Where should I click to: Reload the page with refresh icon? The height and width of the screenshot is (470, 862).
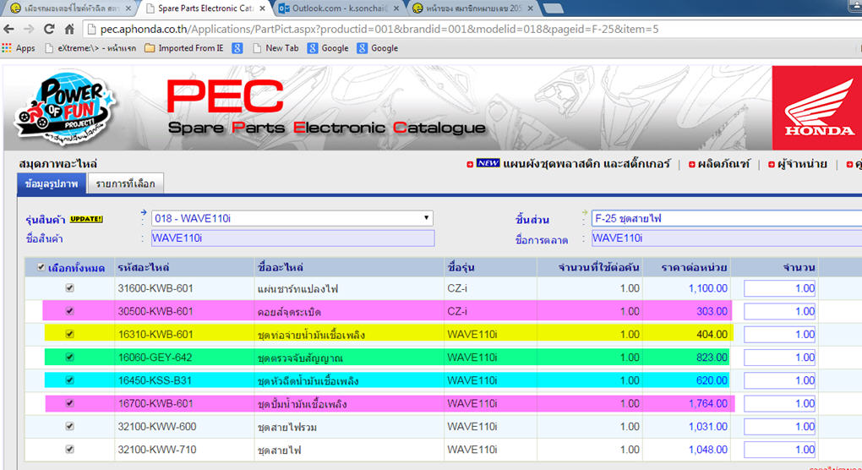[49, 29]
